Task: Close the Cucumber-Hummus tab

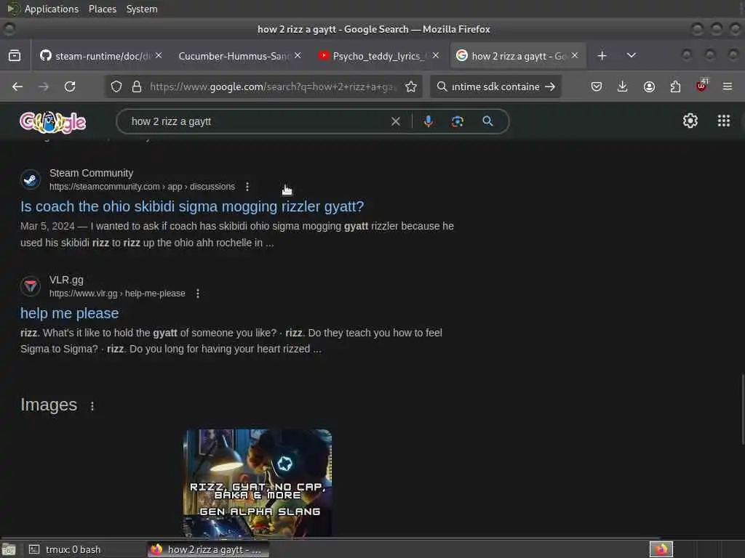Action: click(298, 55)
